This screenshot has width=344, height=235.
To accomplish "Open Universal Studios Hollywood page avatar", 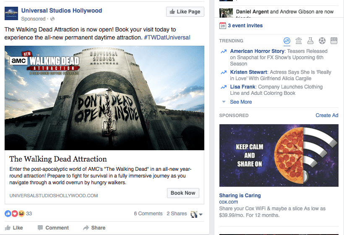I will [11, 13].
